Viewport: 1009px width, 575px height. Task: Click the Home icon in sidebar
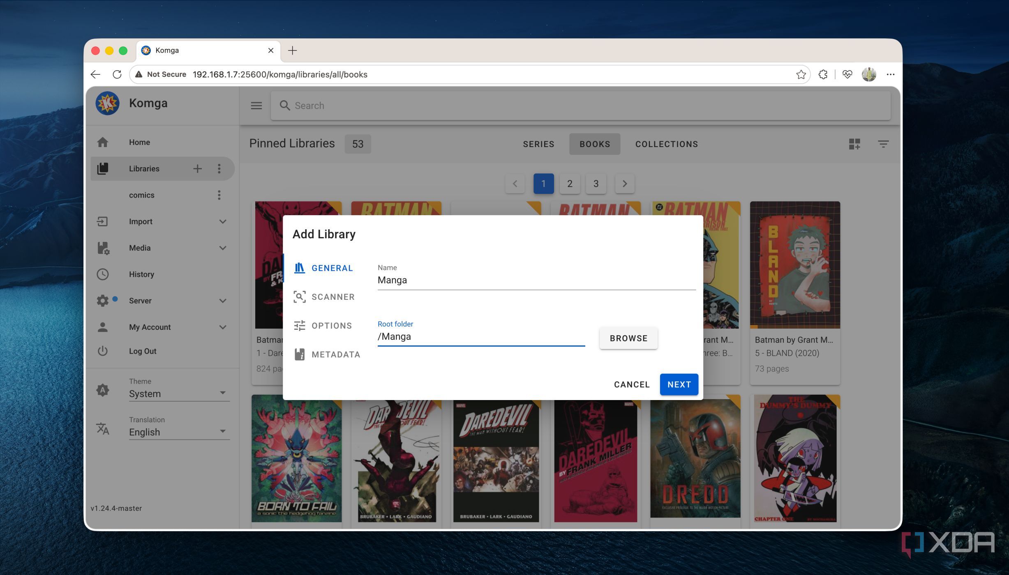click(x=102, y=142)
